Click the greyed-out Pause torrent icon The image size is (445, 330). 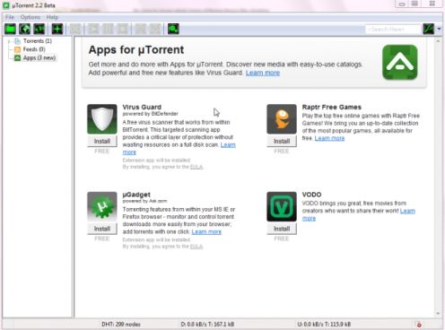pyautogui.click(x=108, y=29)
